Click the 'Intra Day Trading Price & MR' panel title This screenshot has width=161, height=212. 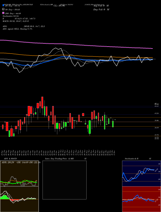tap(59, 159)
